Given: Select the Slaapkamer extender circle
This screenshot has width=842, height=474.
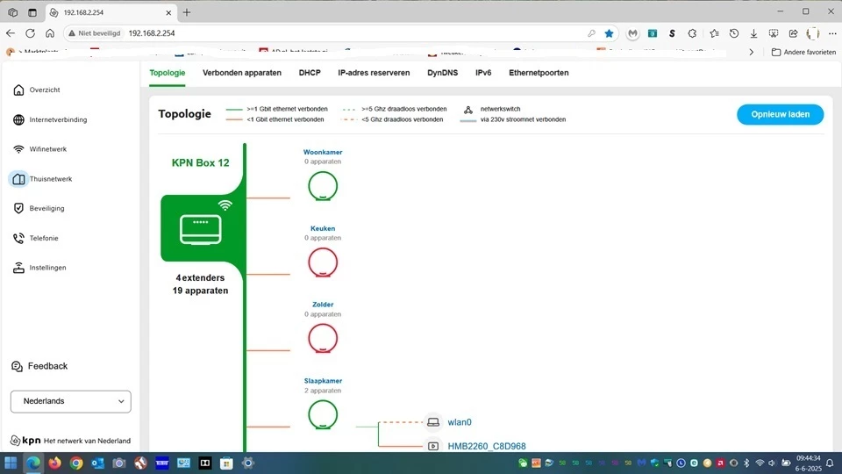Looking at the screenshot, I should click(323, 415).
